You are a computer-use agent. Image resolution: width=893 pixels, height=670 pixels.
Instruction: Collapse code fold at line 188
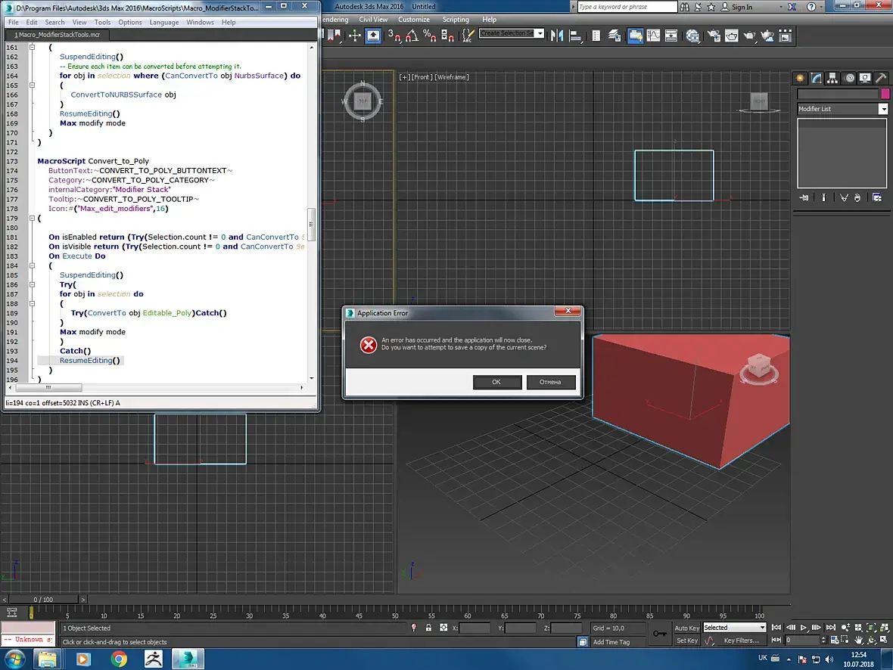pos(32,303)
